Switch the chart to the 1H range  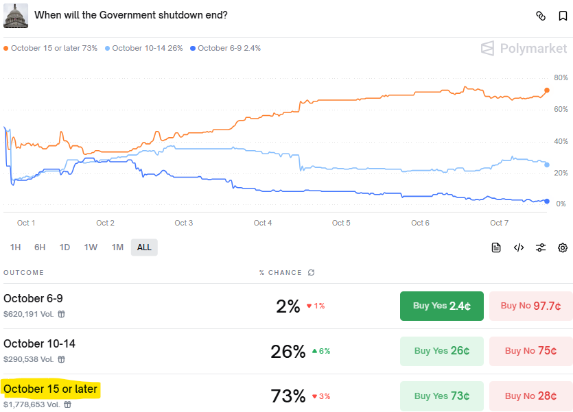[16, 247]
